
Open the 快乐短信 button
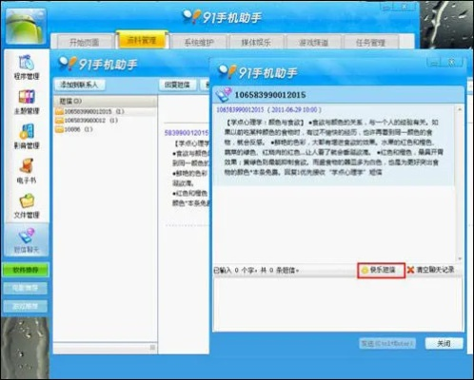(x=381, y=270)
